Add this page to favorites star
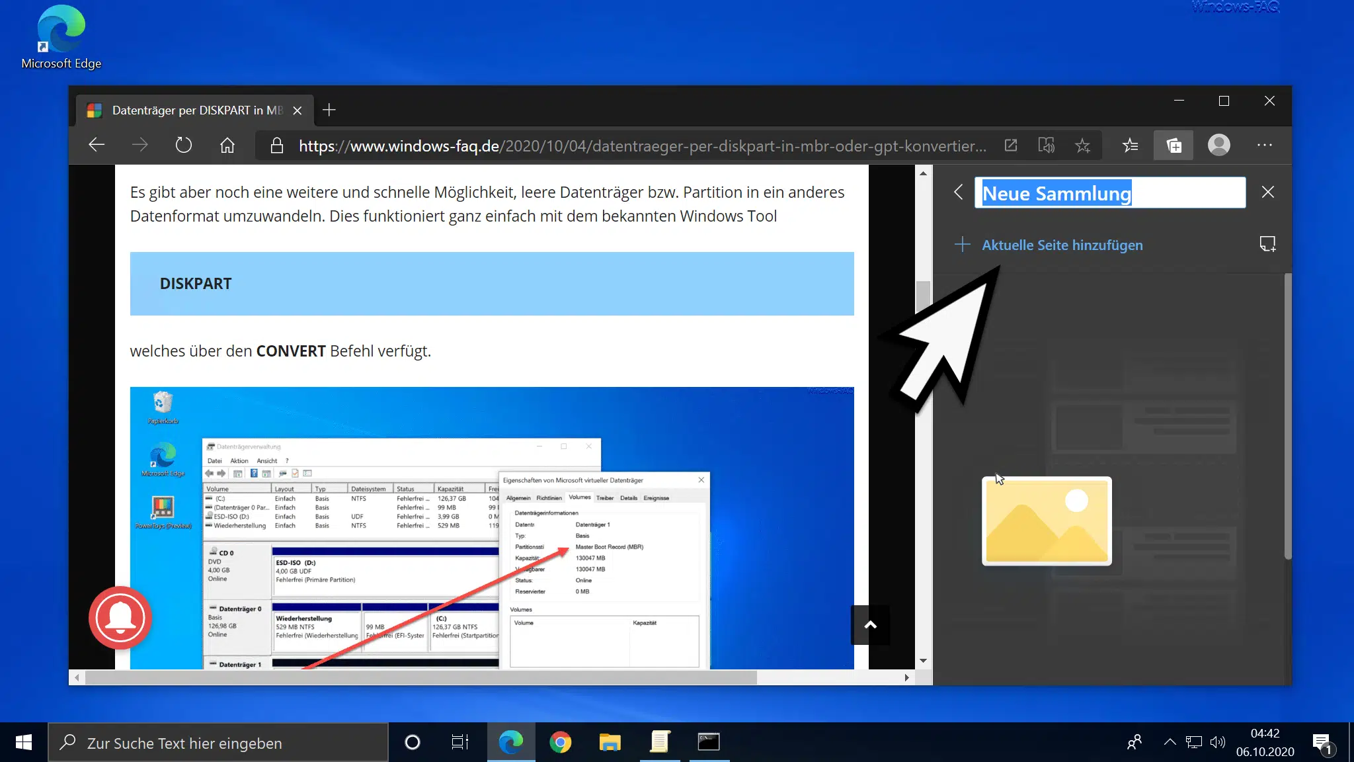The width and height of the screenshot is (1354, 762). click(x=1082, y=146)
